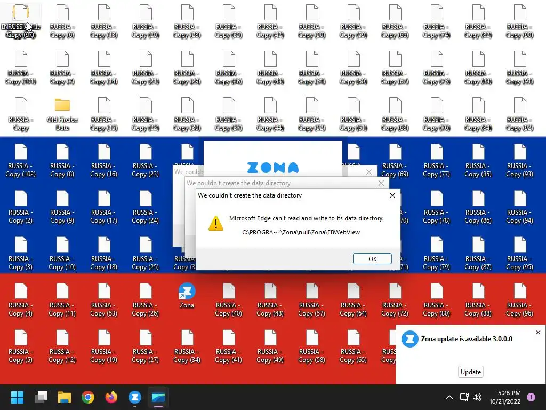Screen dimensions: 546x410
Task: Click the 'Zona update is available 3.0.0.0' text
Action: click(467, 339)
